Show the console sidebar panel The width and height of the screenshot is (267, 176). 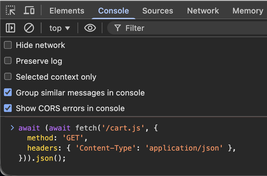(x=10, y=28)
